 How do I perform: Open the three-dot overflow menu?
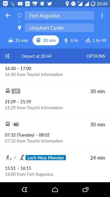coord(102,15)
